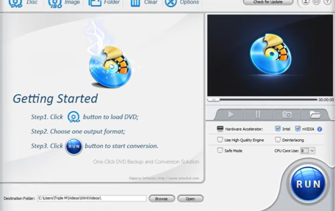Click the email envelope icon
The width and height of the screenshot is (335, 211).
click(316, 2)
